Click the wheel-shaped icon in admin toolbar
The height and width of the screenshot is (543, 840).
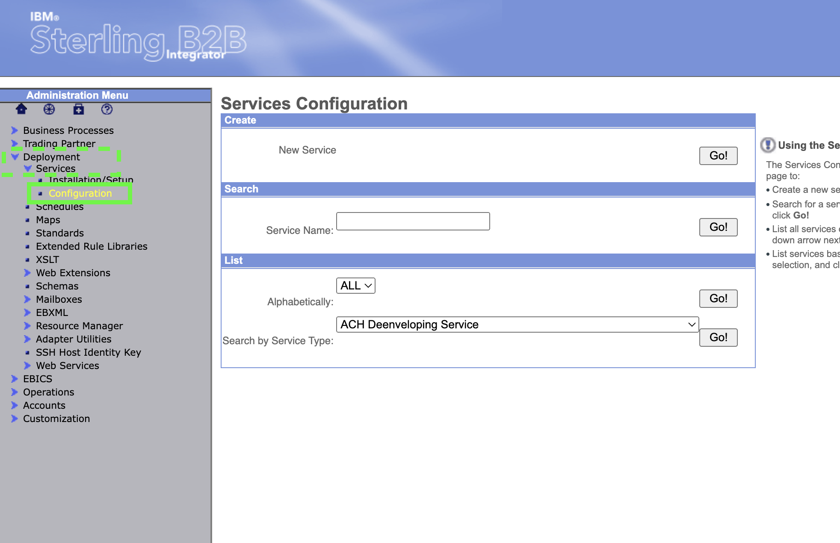pos(49,109)
